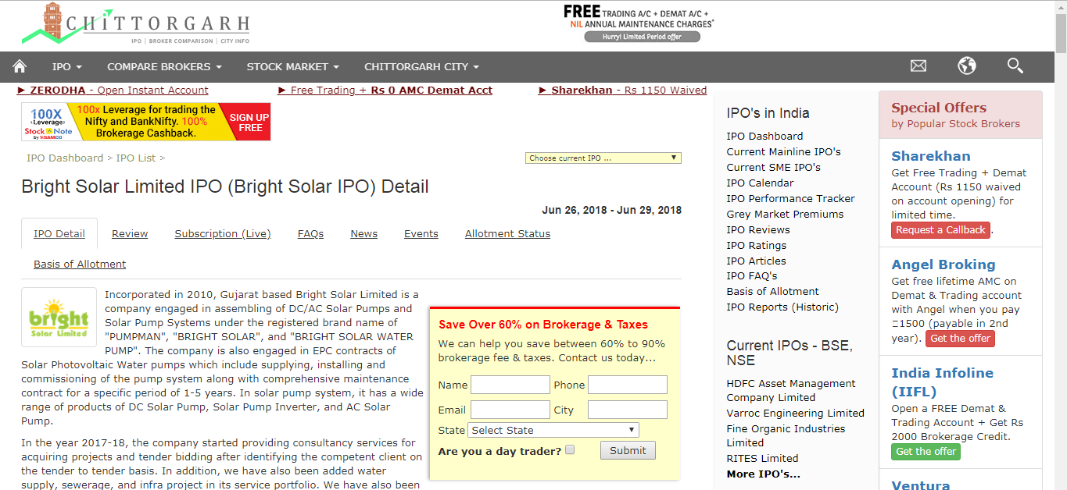Image resolution: width=1067 pixels, height=490 pixels.
Task: Open Grey Market Premiums link
Action: click(785, 215)
